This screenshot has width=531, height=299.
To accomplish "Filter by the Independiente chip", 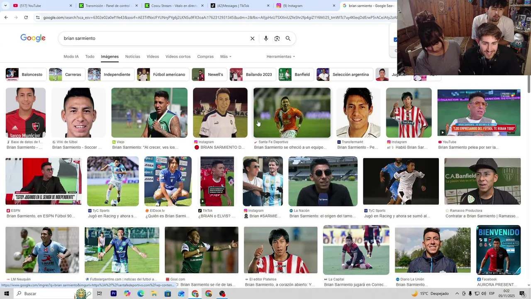I will coord(111,74).
